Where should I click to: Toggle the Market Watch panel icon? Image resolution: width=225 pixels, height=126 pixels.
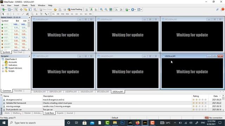(17, 9)
